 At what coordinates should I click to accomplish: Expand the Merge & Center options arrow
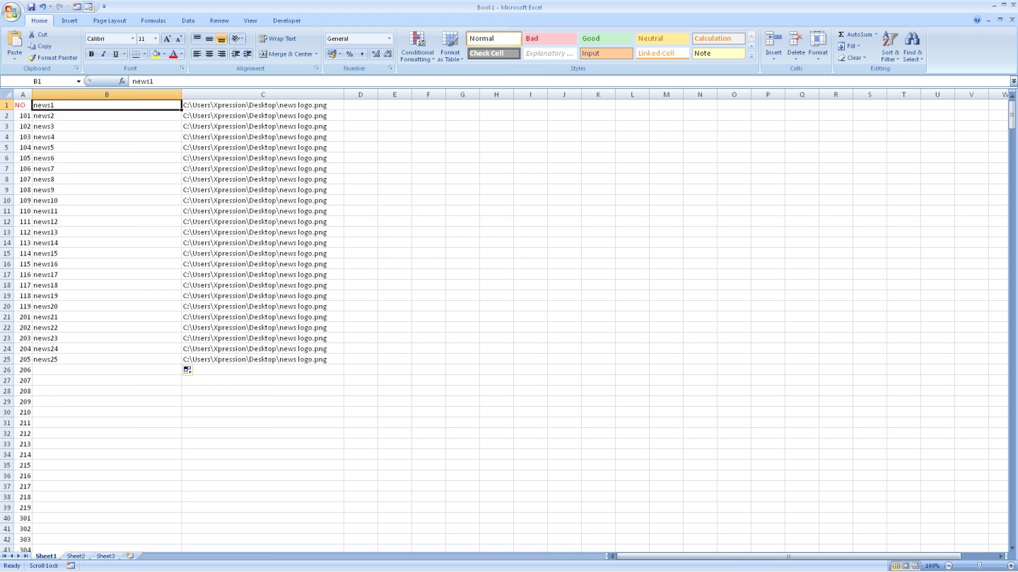coord(316,54)
